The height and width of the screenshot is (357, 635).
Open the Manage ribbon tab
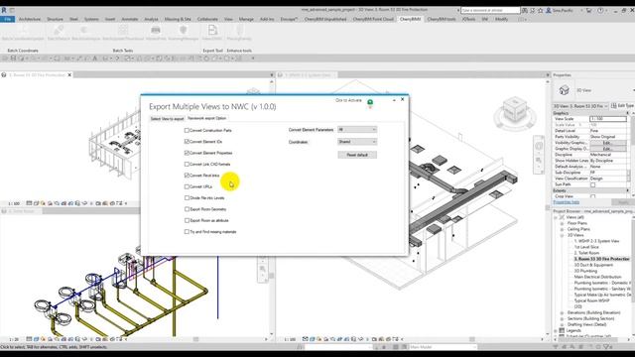point(246,19)
